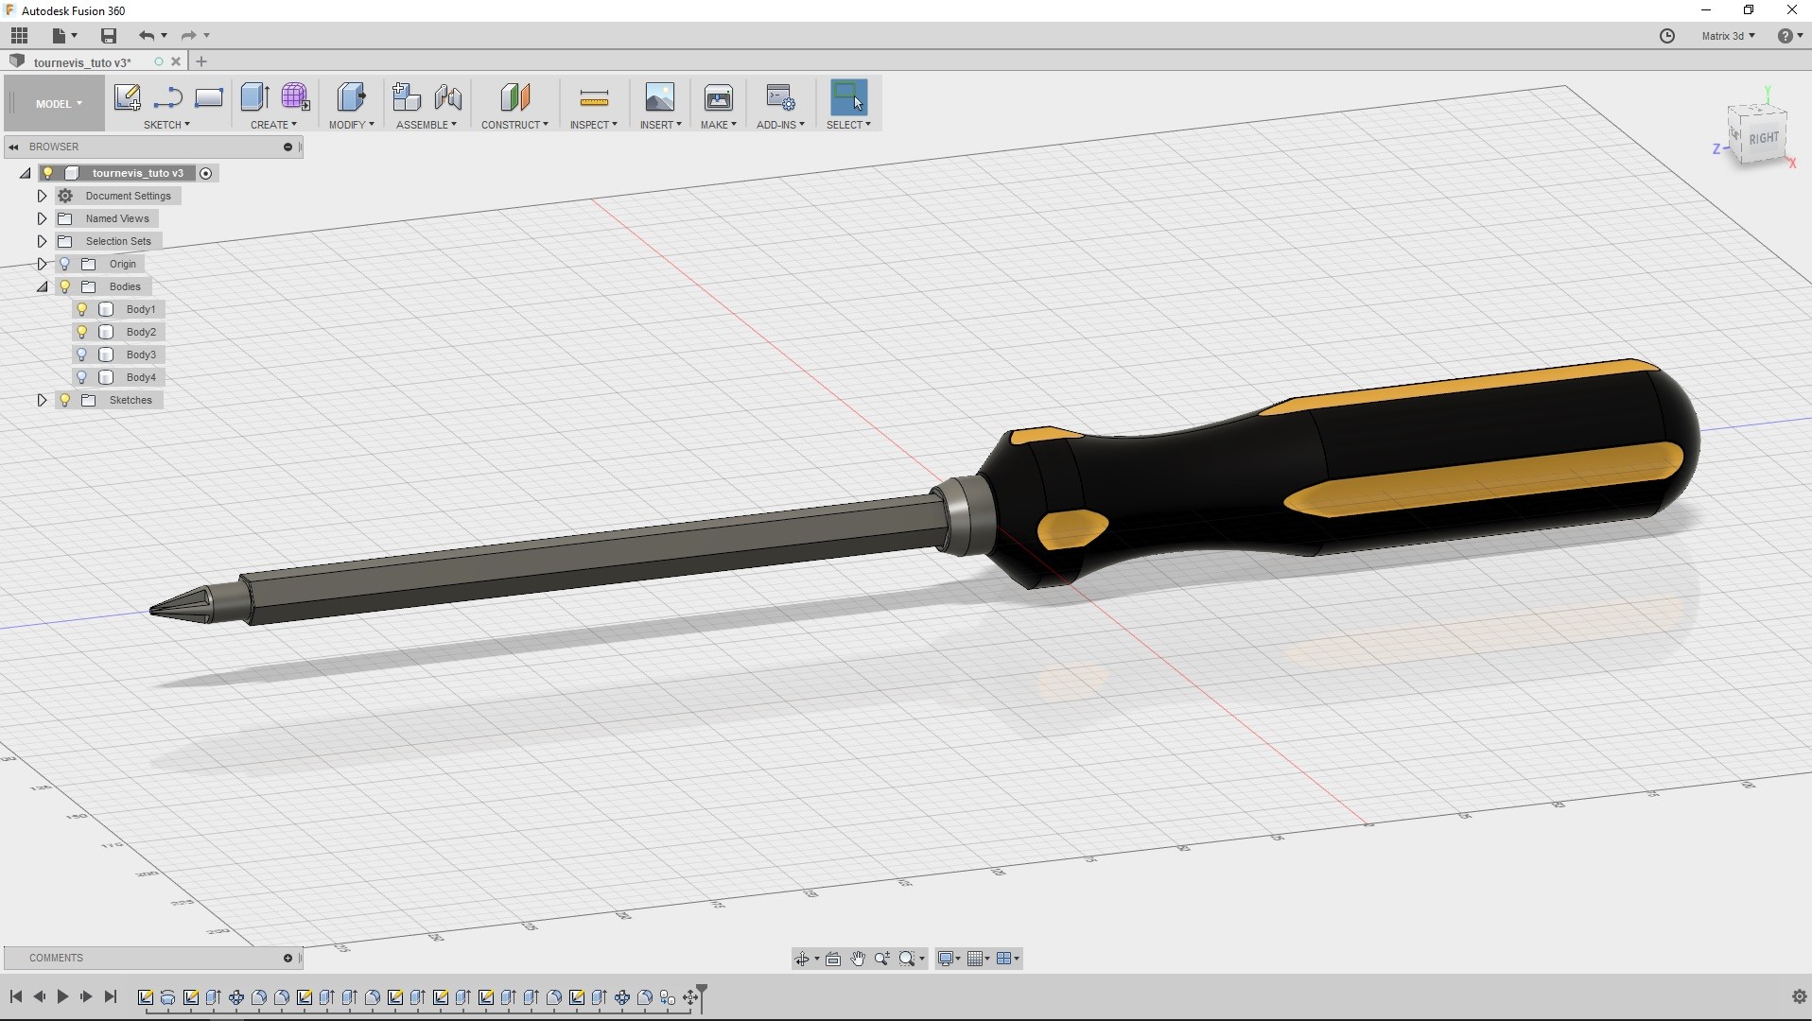Show Body4 using its light bulb
The image size is (1812, 1021).
(82, 377)
